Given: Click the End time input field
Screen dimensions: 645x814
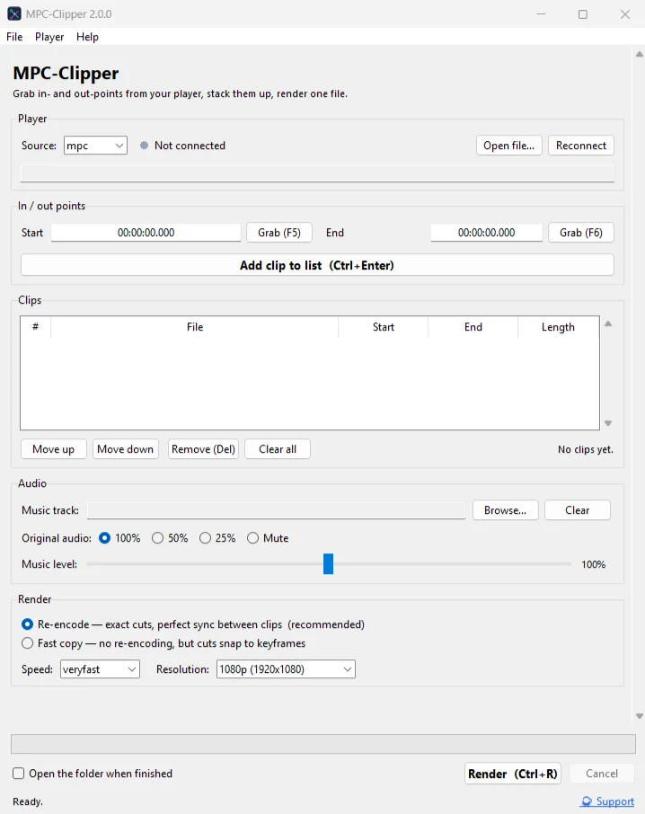Looking at the screenshot, I should (487, 233).
